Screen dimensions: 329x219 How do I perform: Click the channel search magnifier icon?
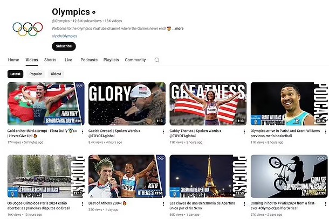[x=157, y=60]
